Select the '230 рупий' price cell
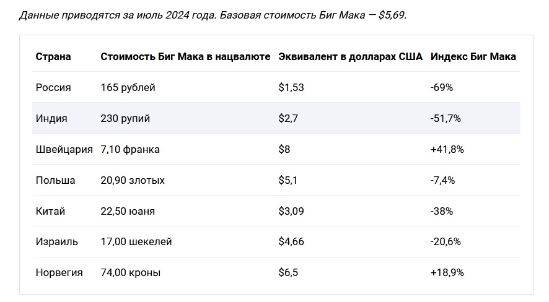 click(125, 118)
